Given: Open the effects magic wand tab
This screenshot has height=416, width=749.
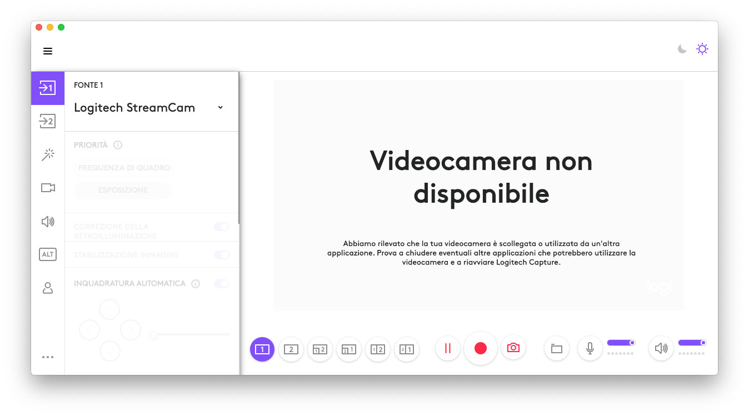Looking at the screenshot, I should click(x=48, y=154).
